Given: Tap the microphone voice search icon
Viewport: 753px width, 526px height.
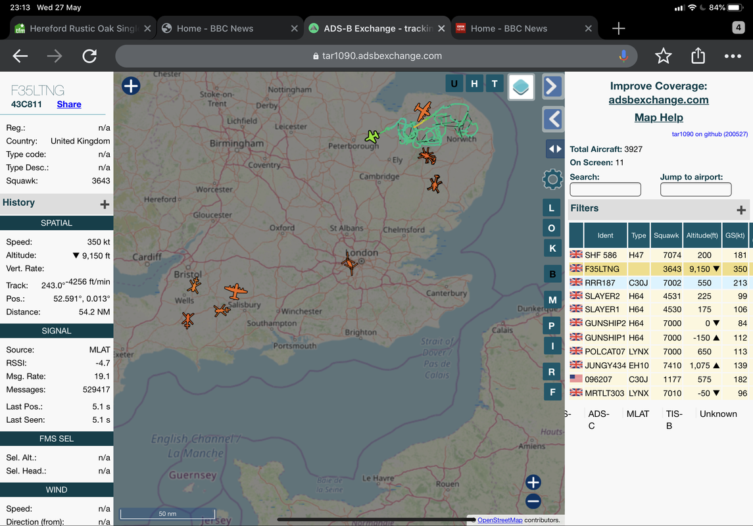Looking at the screenshot, I should pyautogui.click(x=623, y=56).
